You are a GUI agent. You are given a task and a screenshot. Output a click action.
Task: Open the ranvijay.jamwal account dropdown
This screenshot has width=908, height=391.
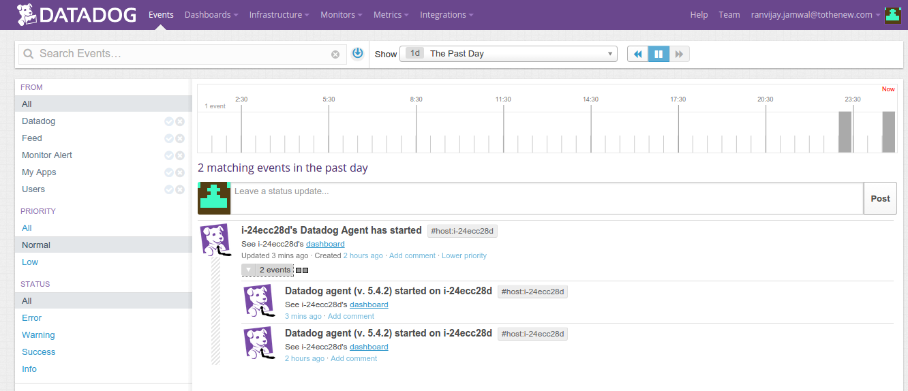(x=816, y=15)
